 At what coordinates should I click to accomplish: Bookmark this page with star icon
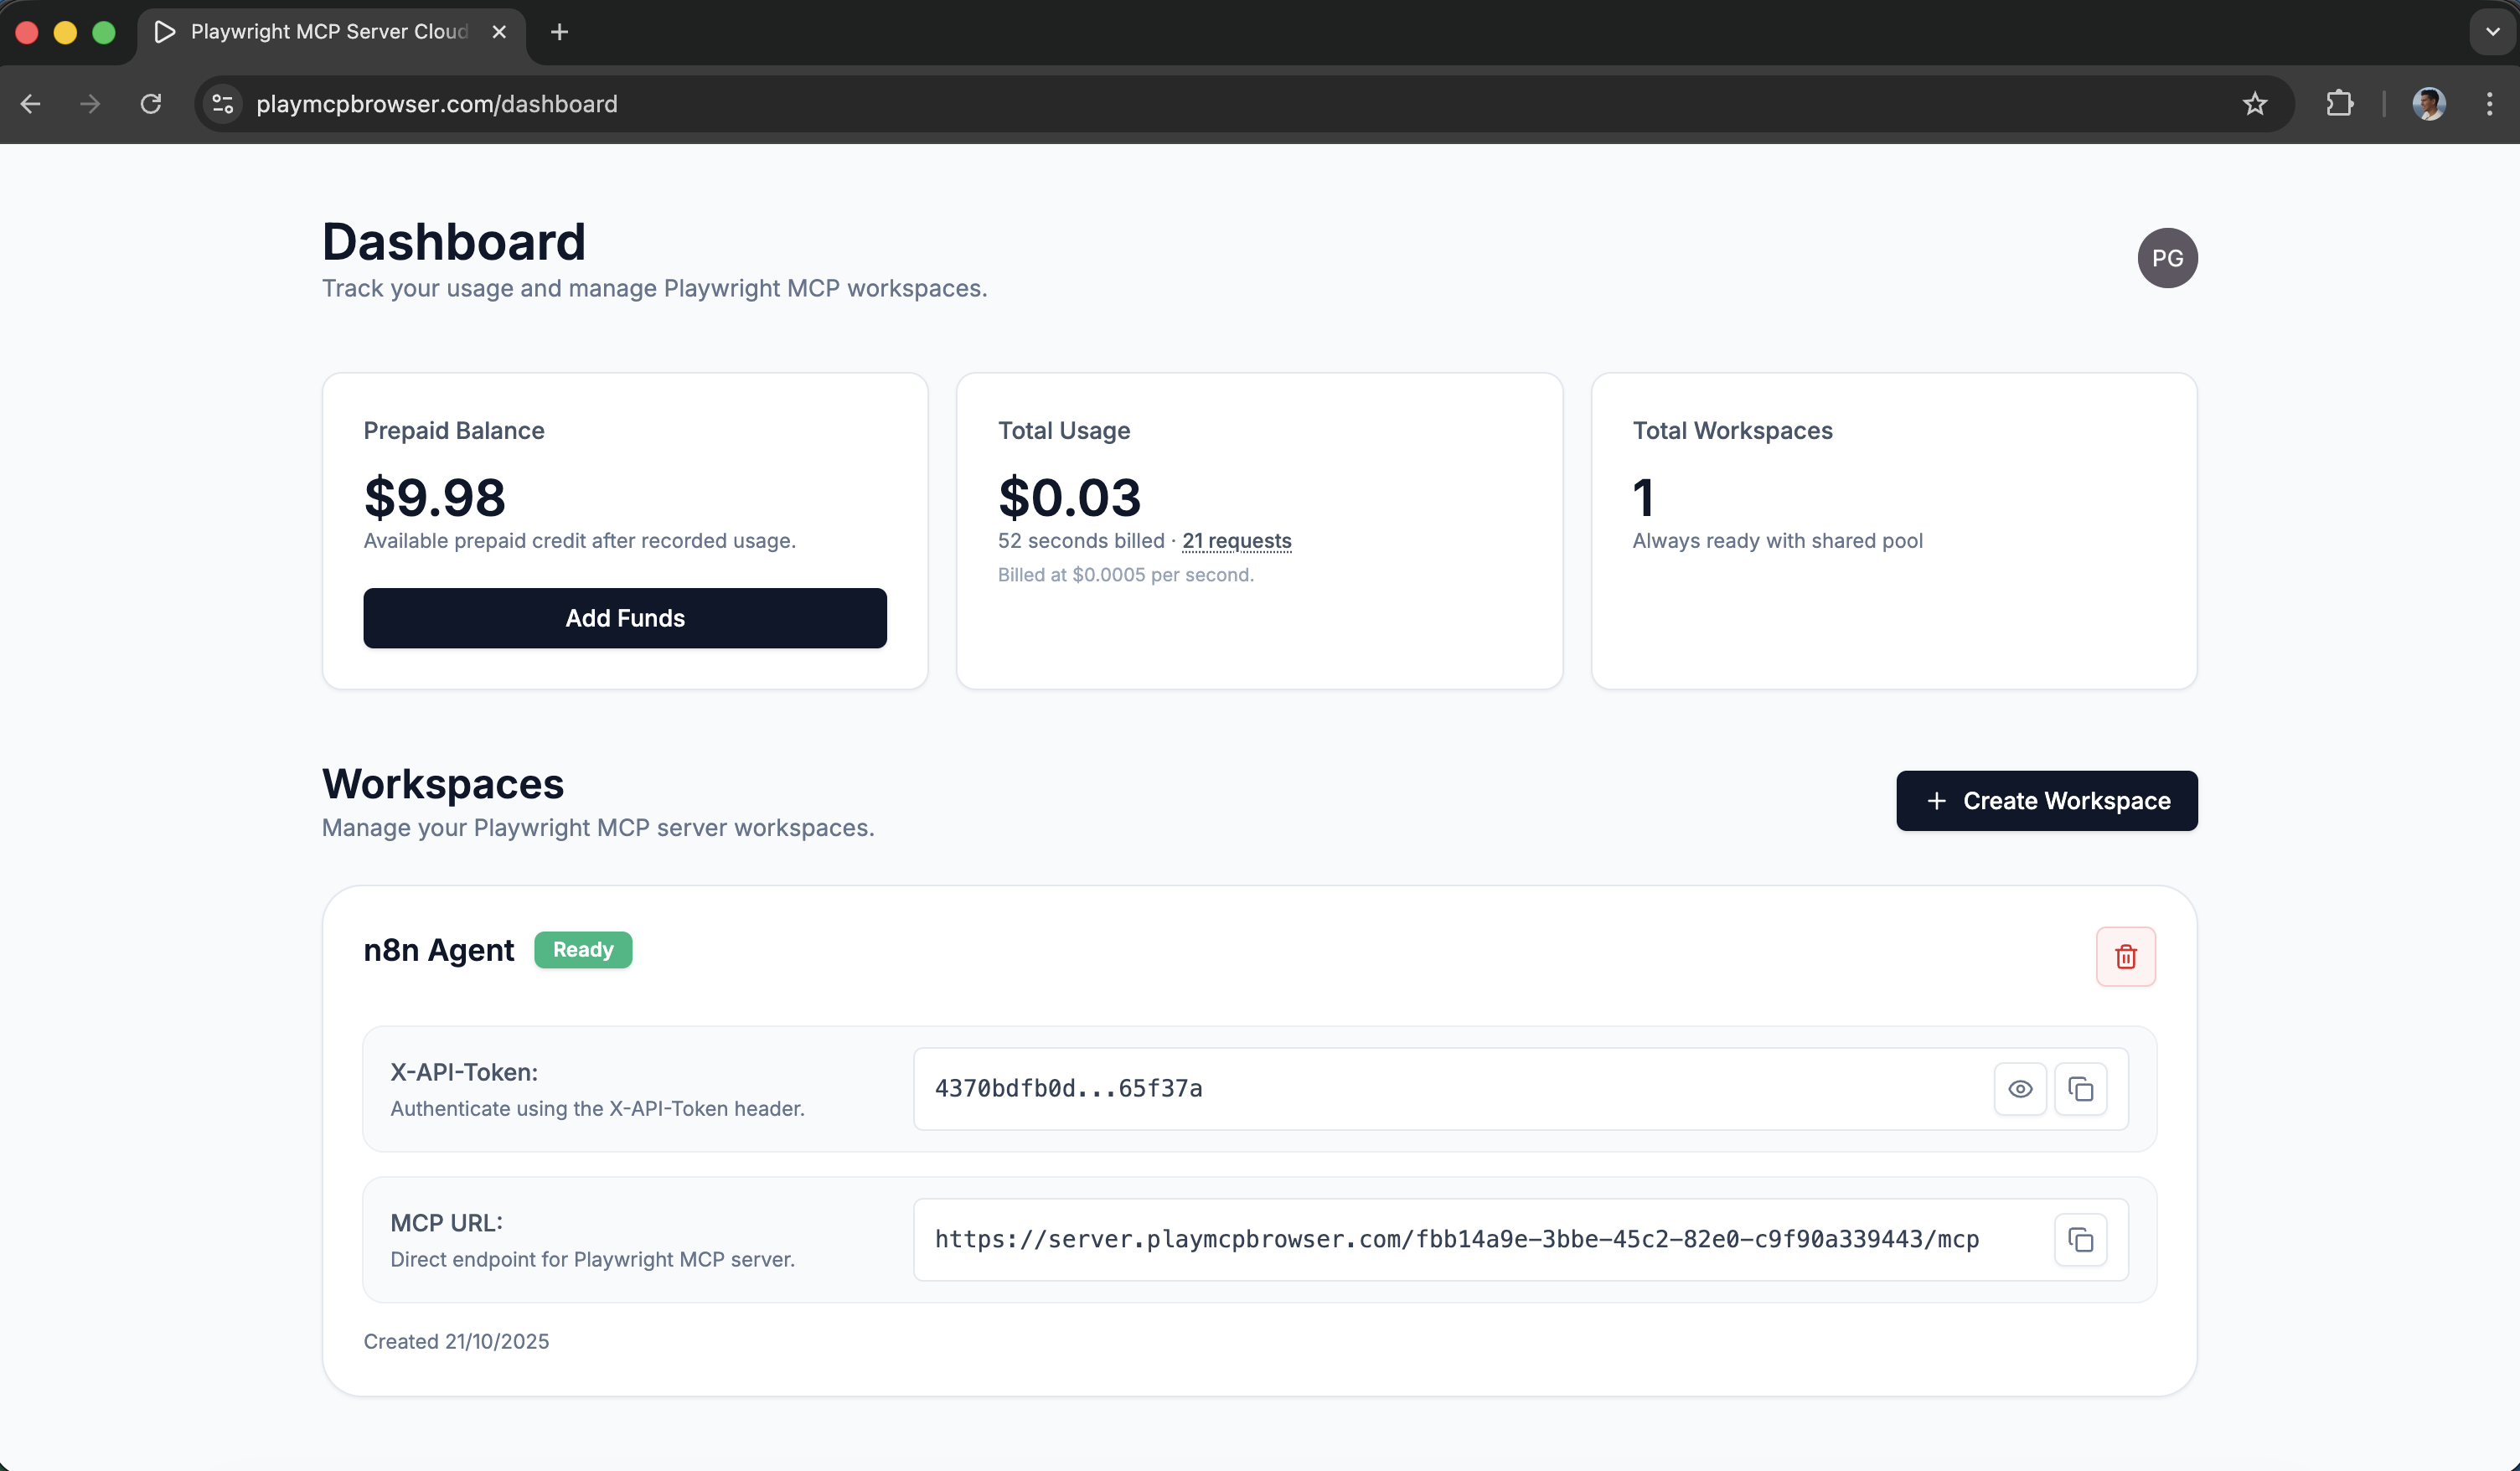tap(2254, 104)
